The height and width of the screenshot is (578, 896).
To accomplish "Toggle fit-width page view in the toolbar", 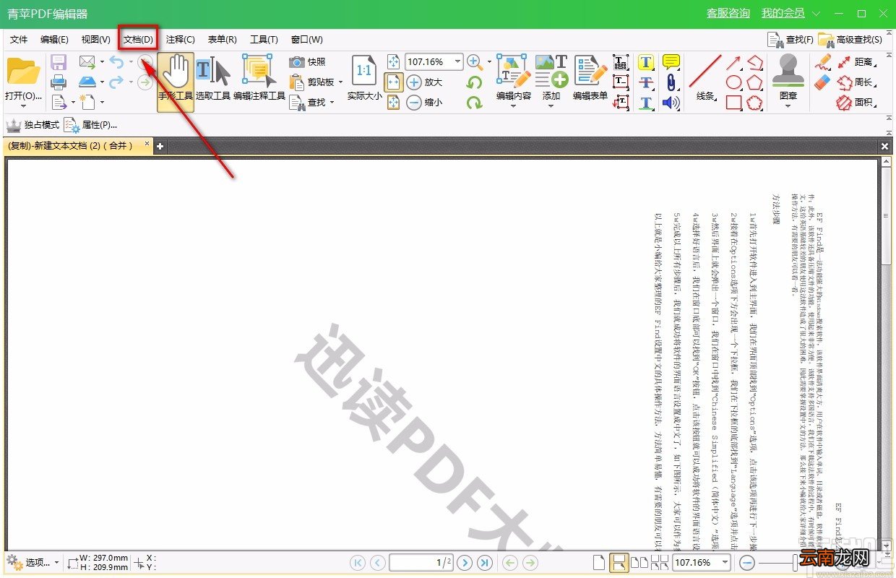I will pyautogui.click(x=393, y=82).
